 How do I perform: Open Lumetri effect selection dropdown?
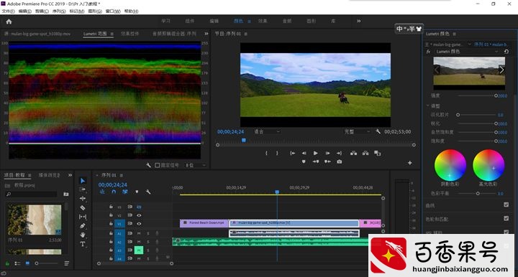click(467, 52)
